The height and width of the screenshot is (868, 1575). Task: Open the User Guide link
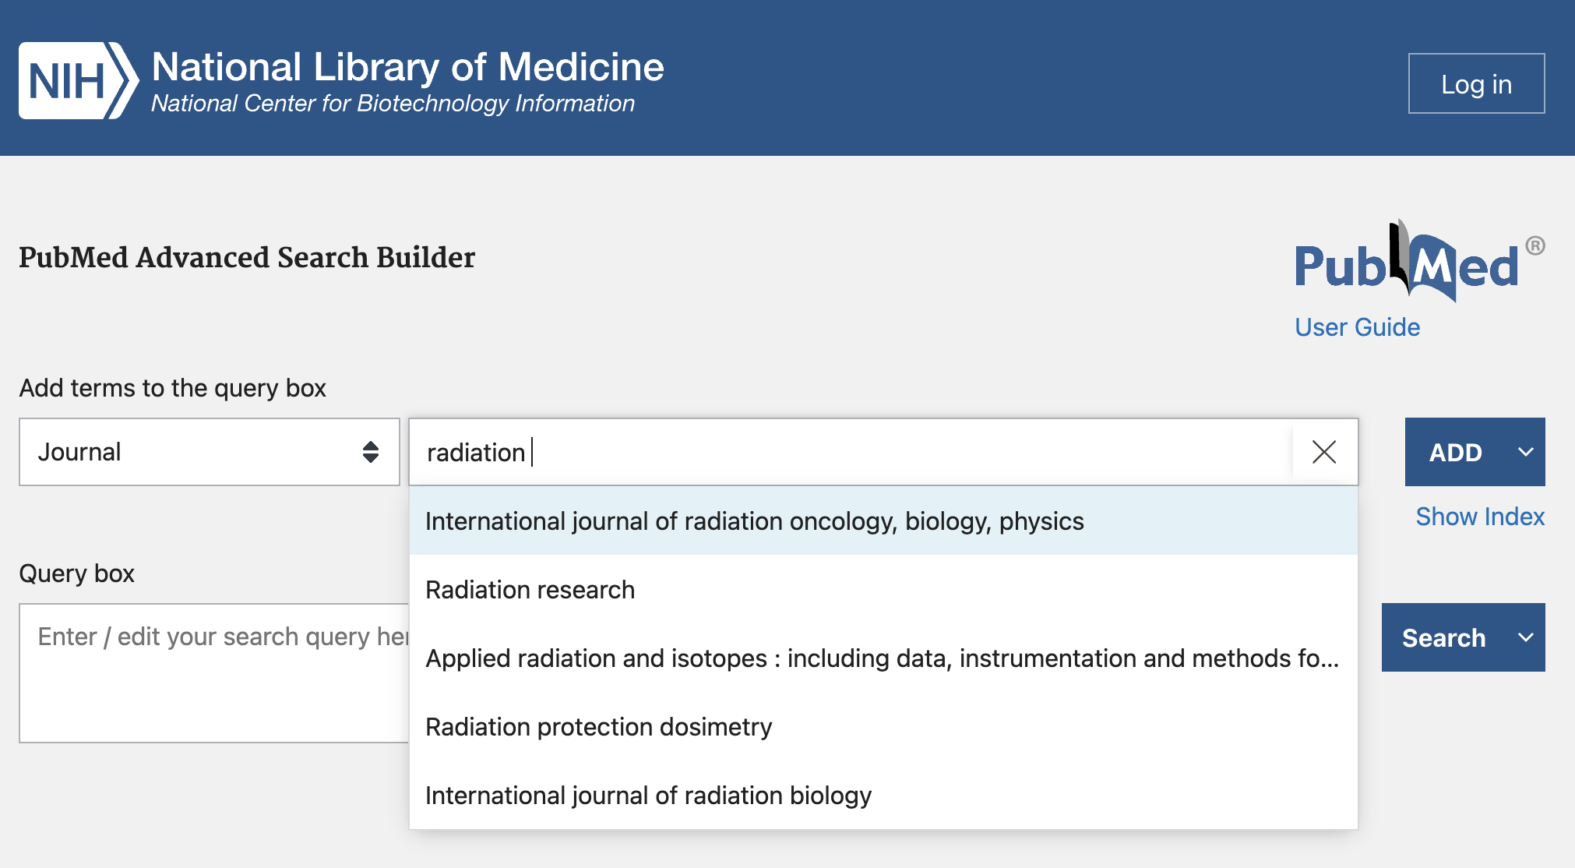coord(1357,327)
